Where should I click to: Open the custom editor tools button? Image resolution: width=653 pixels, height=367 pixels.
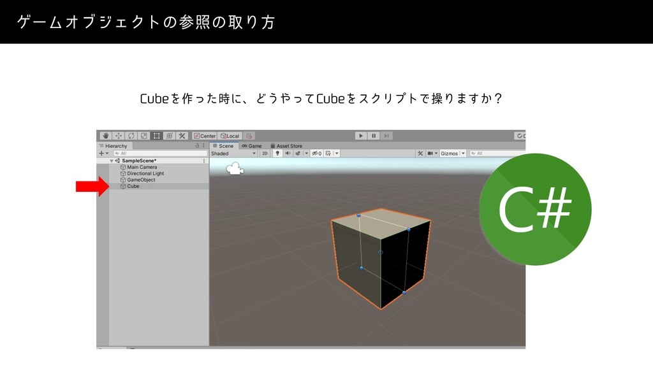pyautogui.click(x=182, y=136)
